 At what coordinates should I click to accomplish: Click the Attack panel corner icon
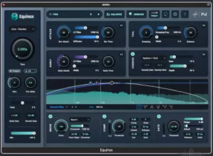[x=121, y=26]
